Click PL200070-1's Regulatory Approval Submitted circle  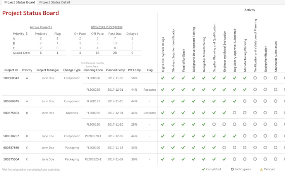235,136
